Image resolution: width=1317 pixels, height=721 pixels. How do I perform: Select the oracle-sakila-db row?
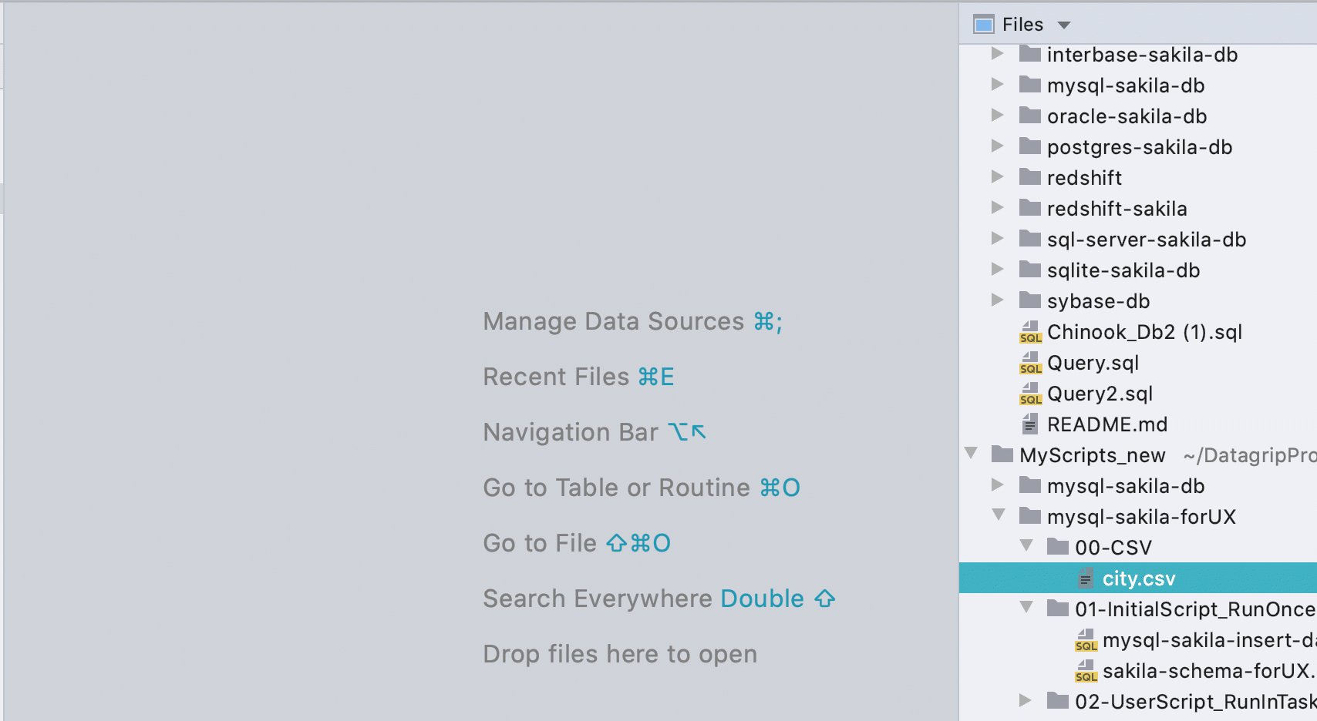pyautogui.click(x=1138, y=116)
